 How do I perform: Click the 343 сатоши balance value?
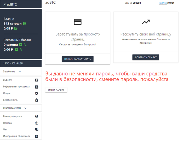(x=13, y=23)
